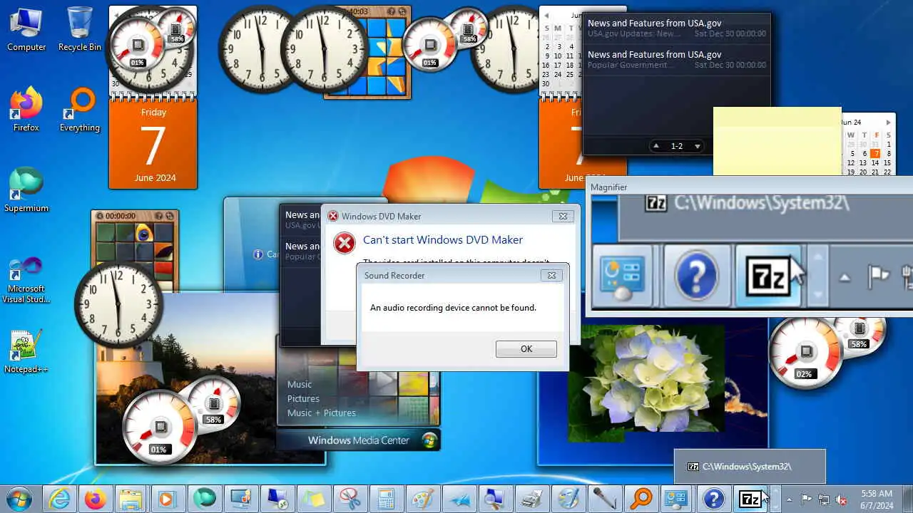Click the C:\Windows\System32\ taskbar preview
Image resolution: width=913 pixels, height=513 pixels.
750,467
